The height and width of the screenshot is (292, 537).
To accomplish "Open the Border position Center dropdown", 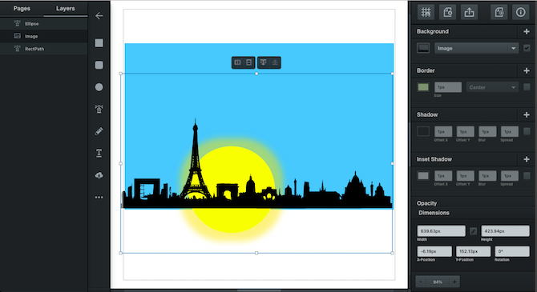I will (492, 87).
